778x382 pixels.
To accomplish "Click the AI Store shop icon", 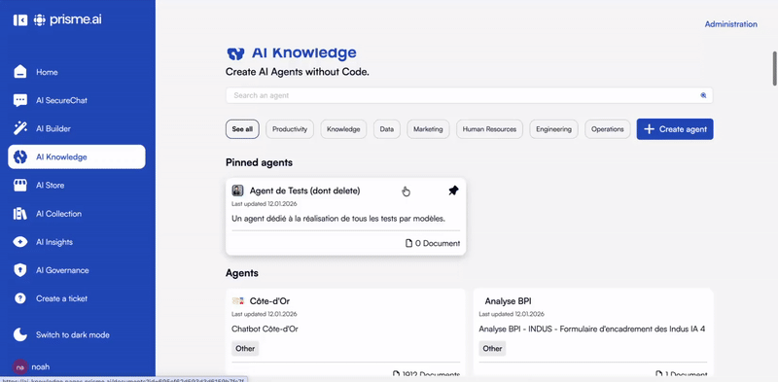I will [20, 185].
